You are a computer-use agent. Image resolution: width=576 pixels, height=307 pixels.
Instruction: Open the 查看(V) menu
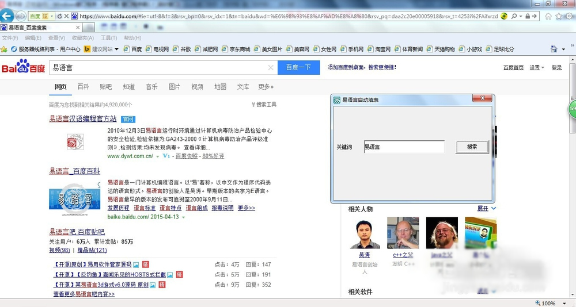[56, 38]
